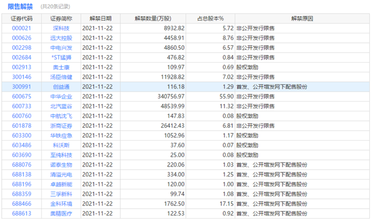Open 中华企业 stock link
375x220 pixels.
tap(61, 96)
